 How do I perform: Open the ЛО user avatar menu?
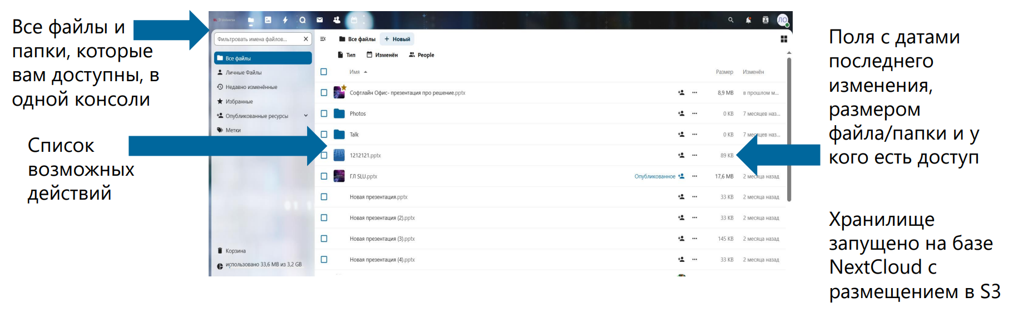(x=783, y=20)
